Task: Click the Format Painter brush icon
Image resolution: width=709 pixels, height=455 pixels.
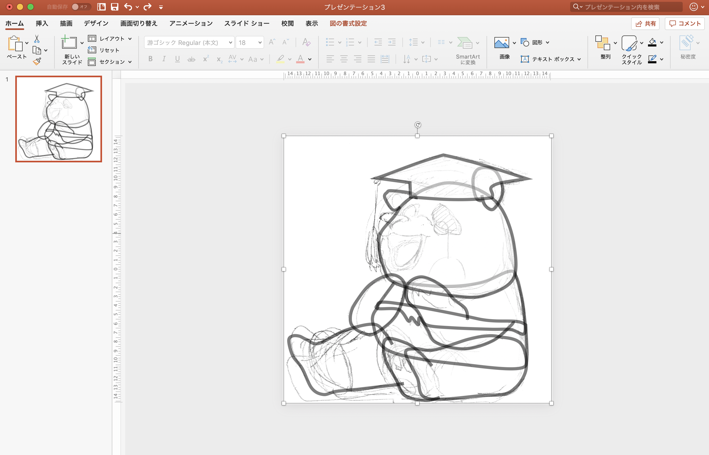Action: (37, 61)
